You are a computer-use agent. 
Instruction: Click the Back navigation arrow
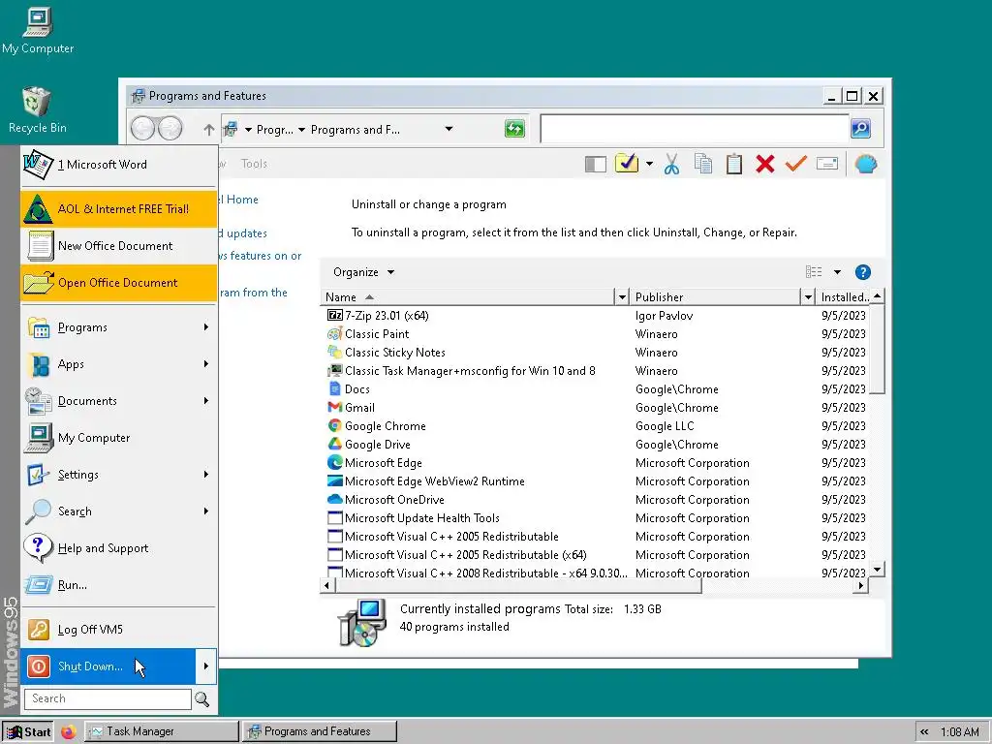click(142, 129)
